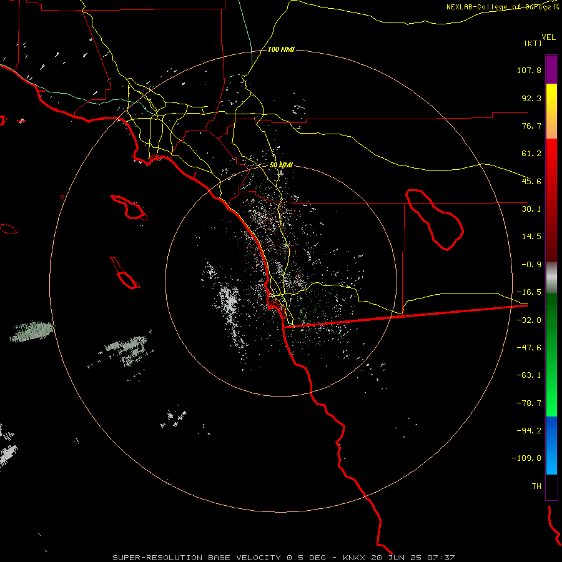Select the -94.2 scale value
Screen dimensions: 562x562
tap(529, 430)
